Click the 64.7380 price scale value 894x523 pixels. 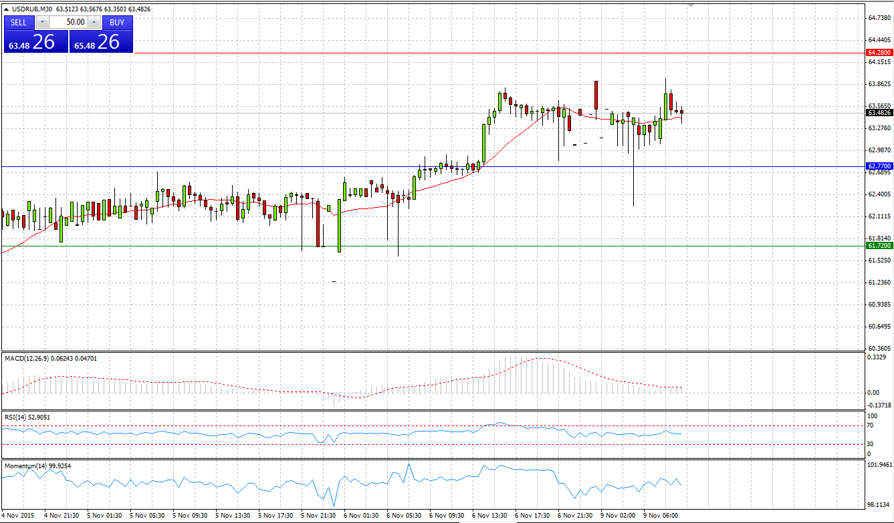[879, 18]
